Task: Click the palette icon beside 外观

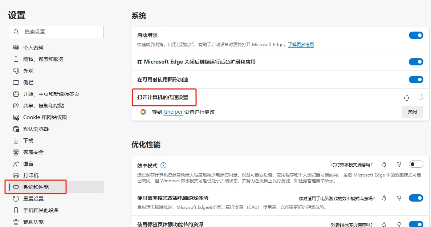Action: [x=16, y=70]
